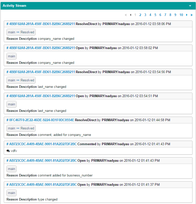Viewport: 196px width, 204px height.
Task: Click 'main' badge for business_number comment entry
Action: coord(12,169)
